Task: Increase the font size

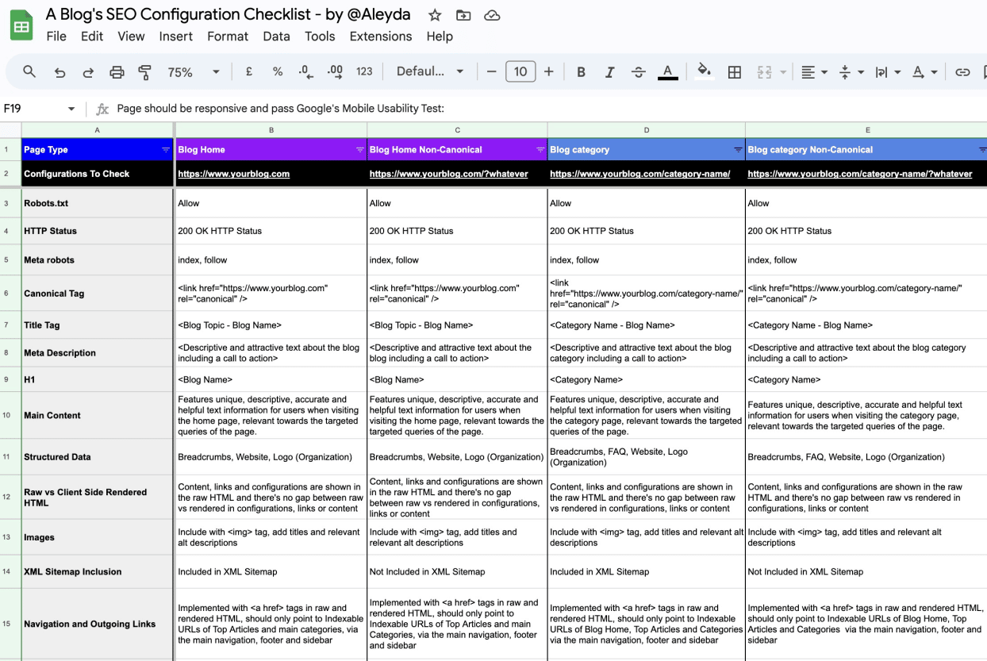Action: pos(549,71)
